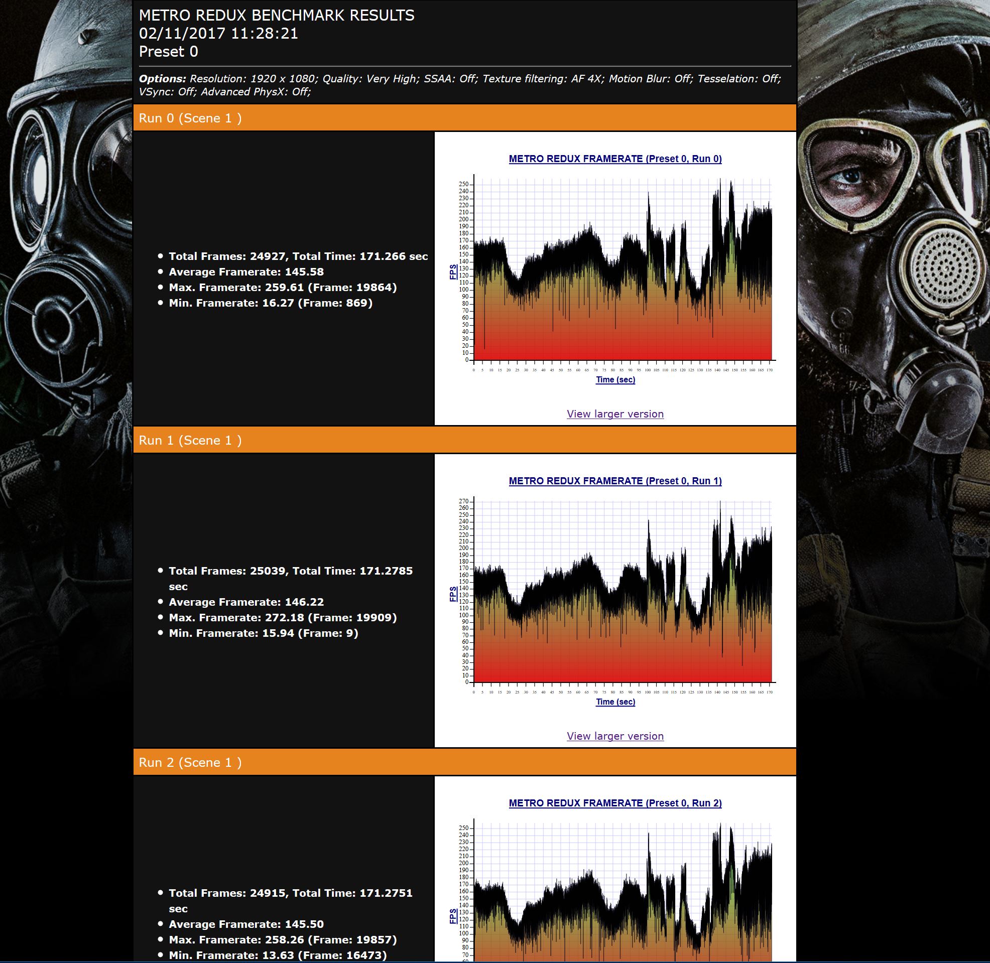Click the Preset 0, Run 1 chart title
990x963 pixels.
[x=614, y=481]
